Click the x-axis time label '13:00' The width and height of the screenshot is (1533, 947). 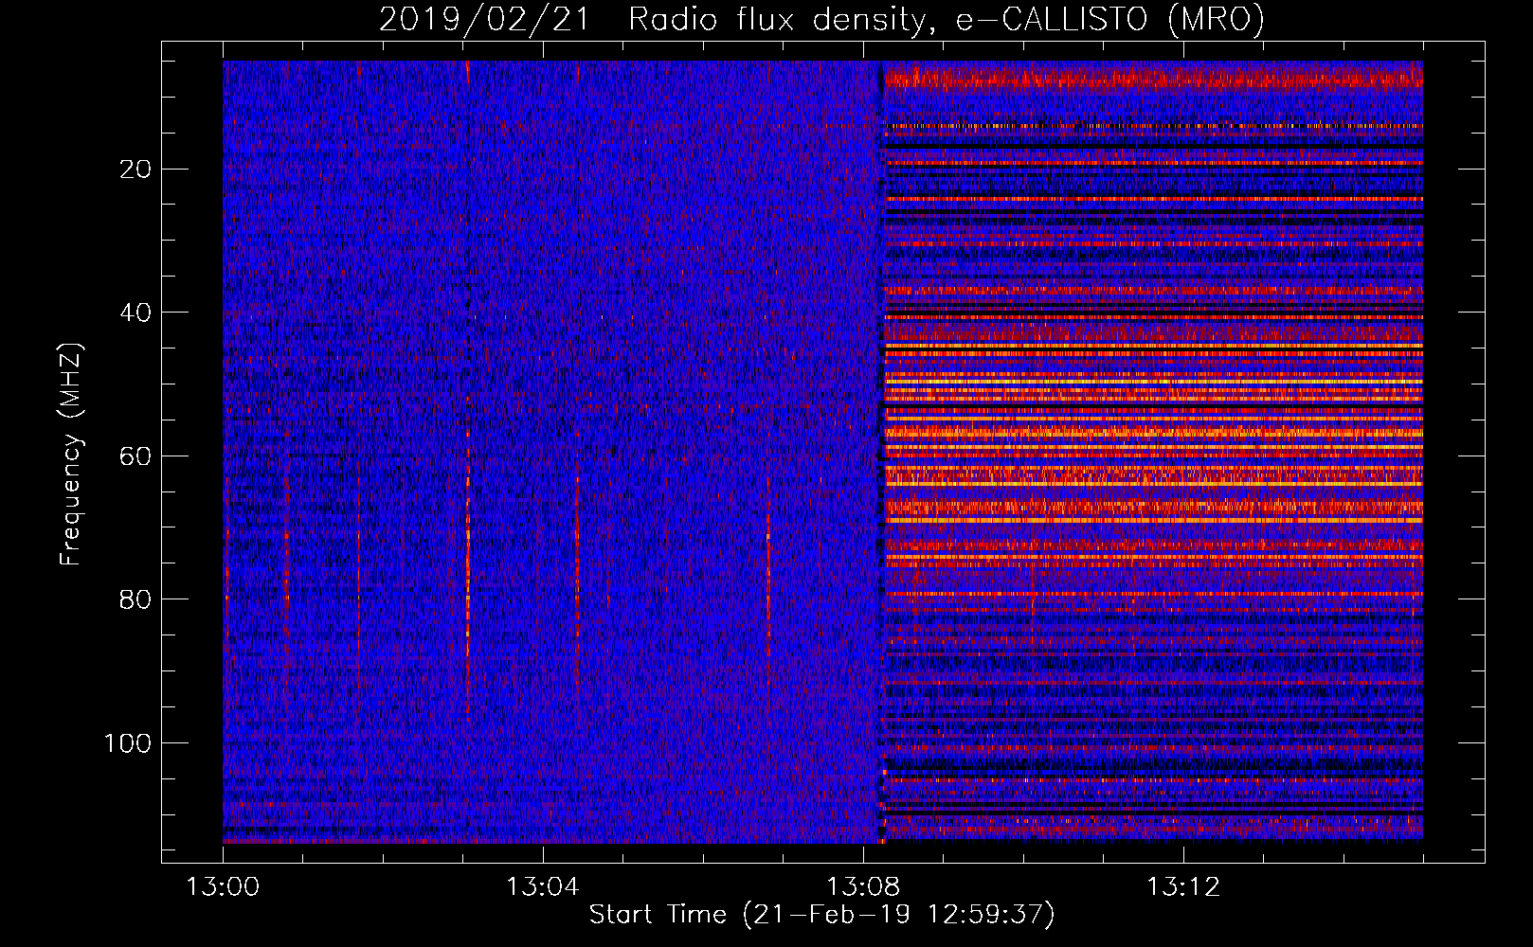223,887
